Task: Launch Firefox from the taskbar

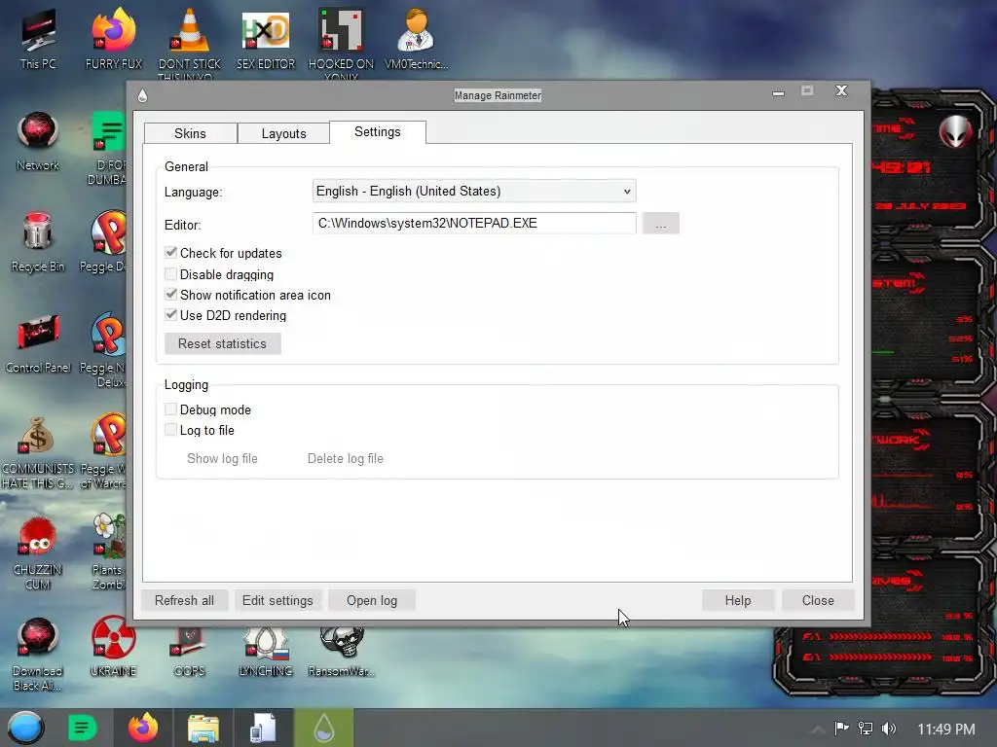Action: 143,728
